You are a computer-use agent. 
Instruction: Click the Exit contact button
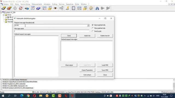pyautogui.click(x=87, y=75)
